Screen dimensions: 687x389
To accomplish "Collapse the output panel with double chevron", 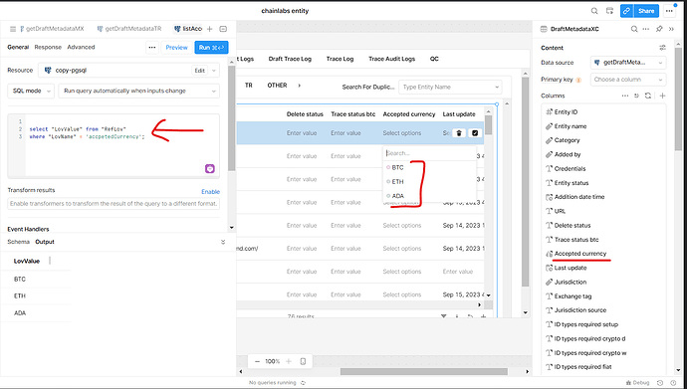I will click(x=223, y=242).
